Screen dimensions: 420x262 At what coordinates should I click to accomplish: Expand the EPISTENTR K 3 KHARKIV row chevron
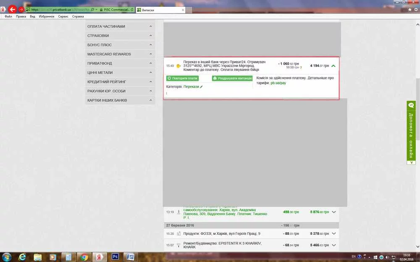tap(334, 245)
